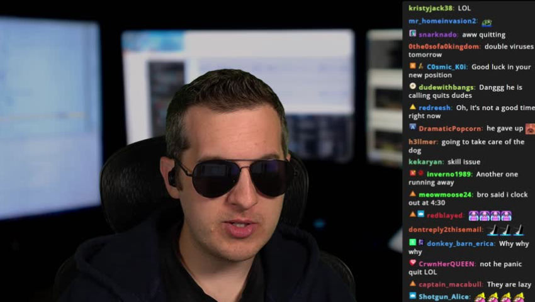This screenshot has height=302, width=535.
Task: Click the 'Why why why' chat message
Action: coord(469,248)
